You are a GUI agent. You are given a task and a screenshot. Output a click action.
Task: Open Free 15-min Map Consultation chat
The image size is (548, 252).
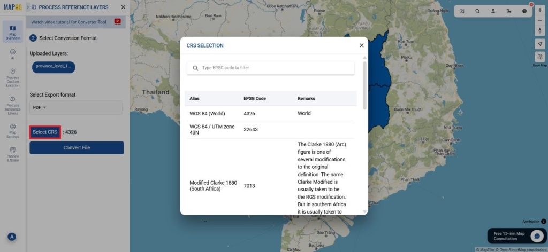click(516, 236)
